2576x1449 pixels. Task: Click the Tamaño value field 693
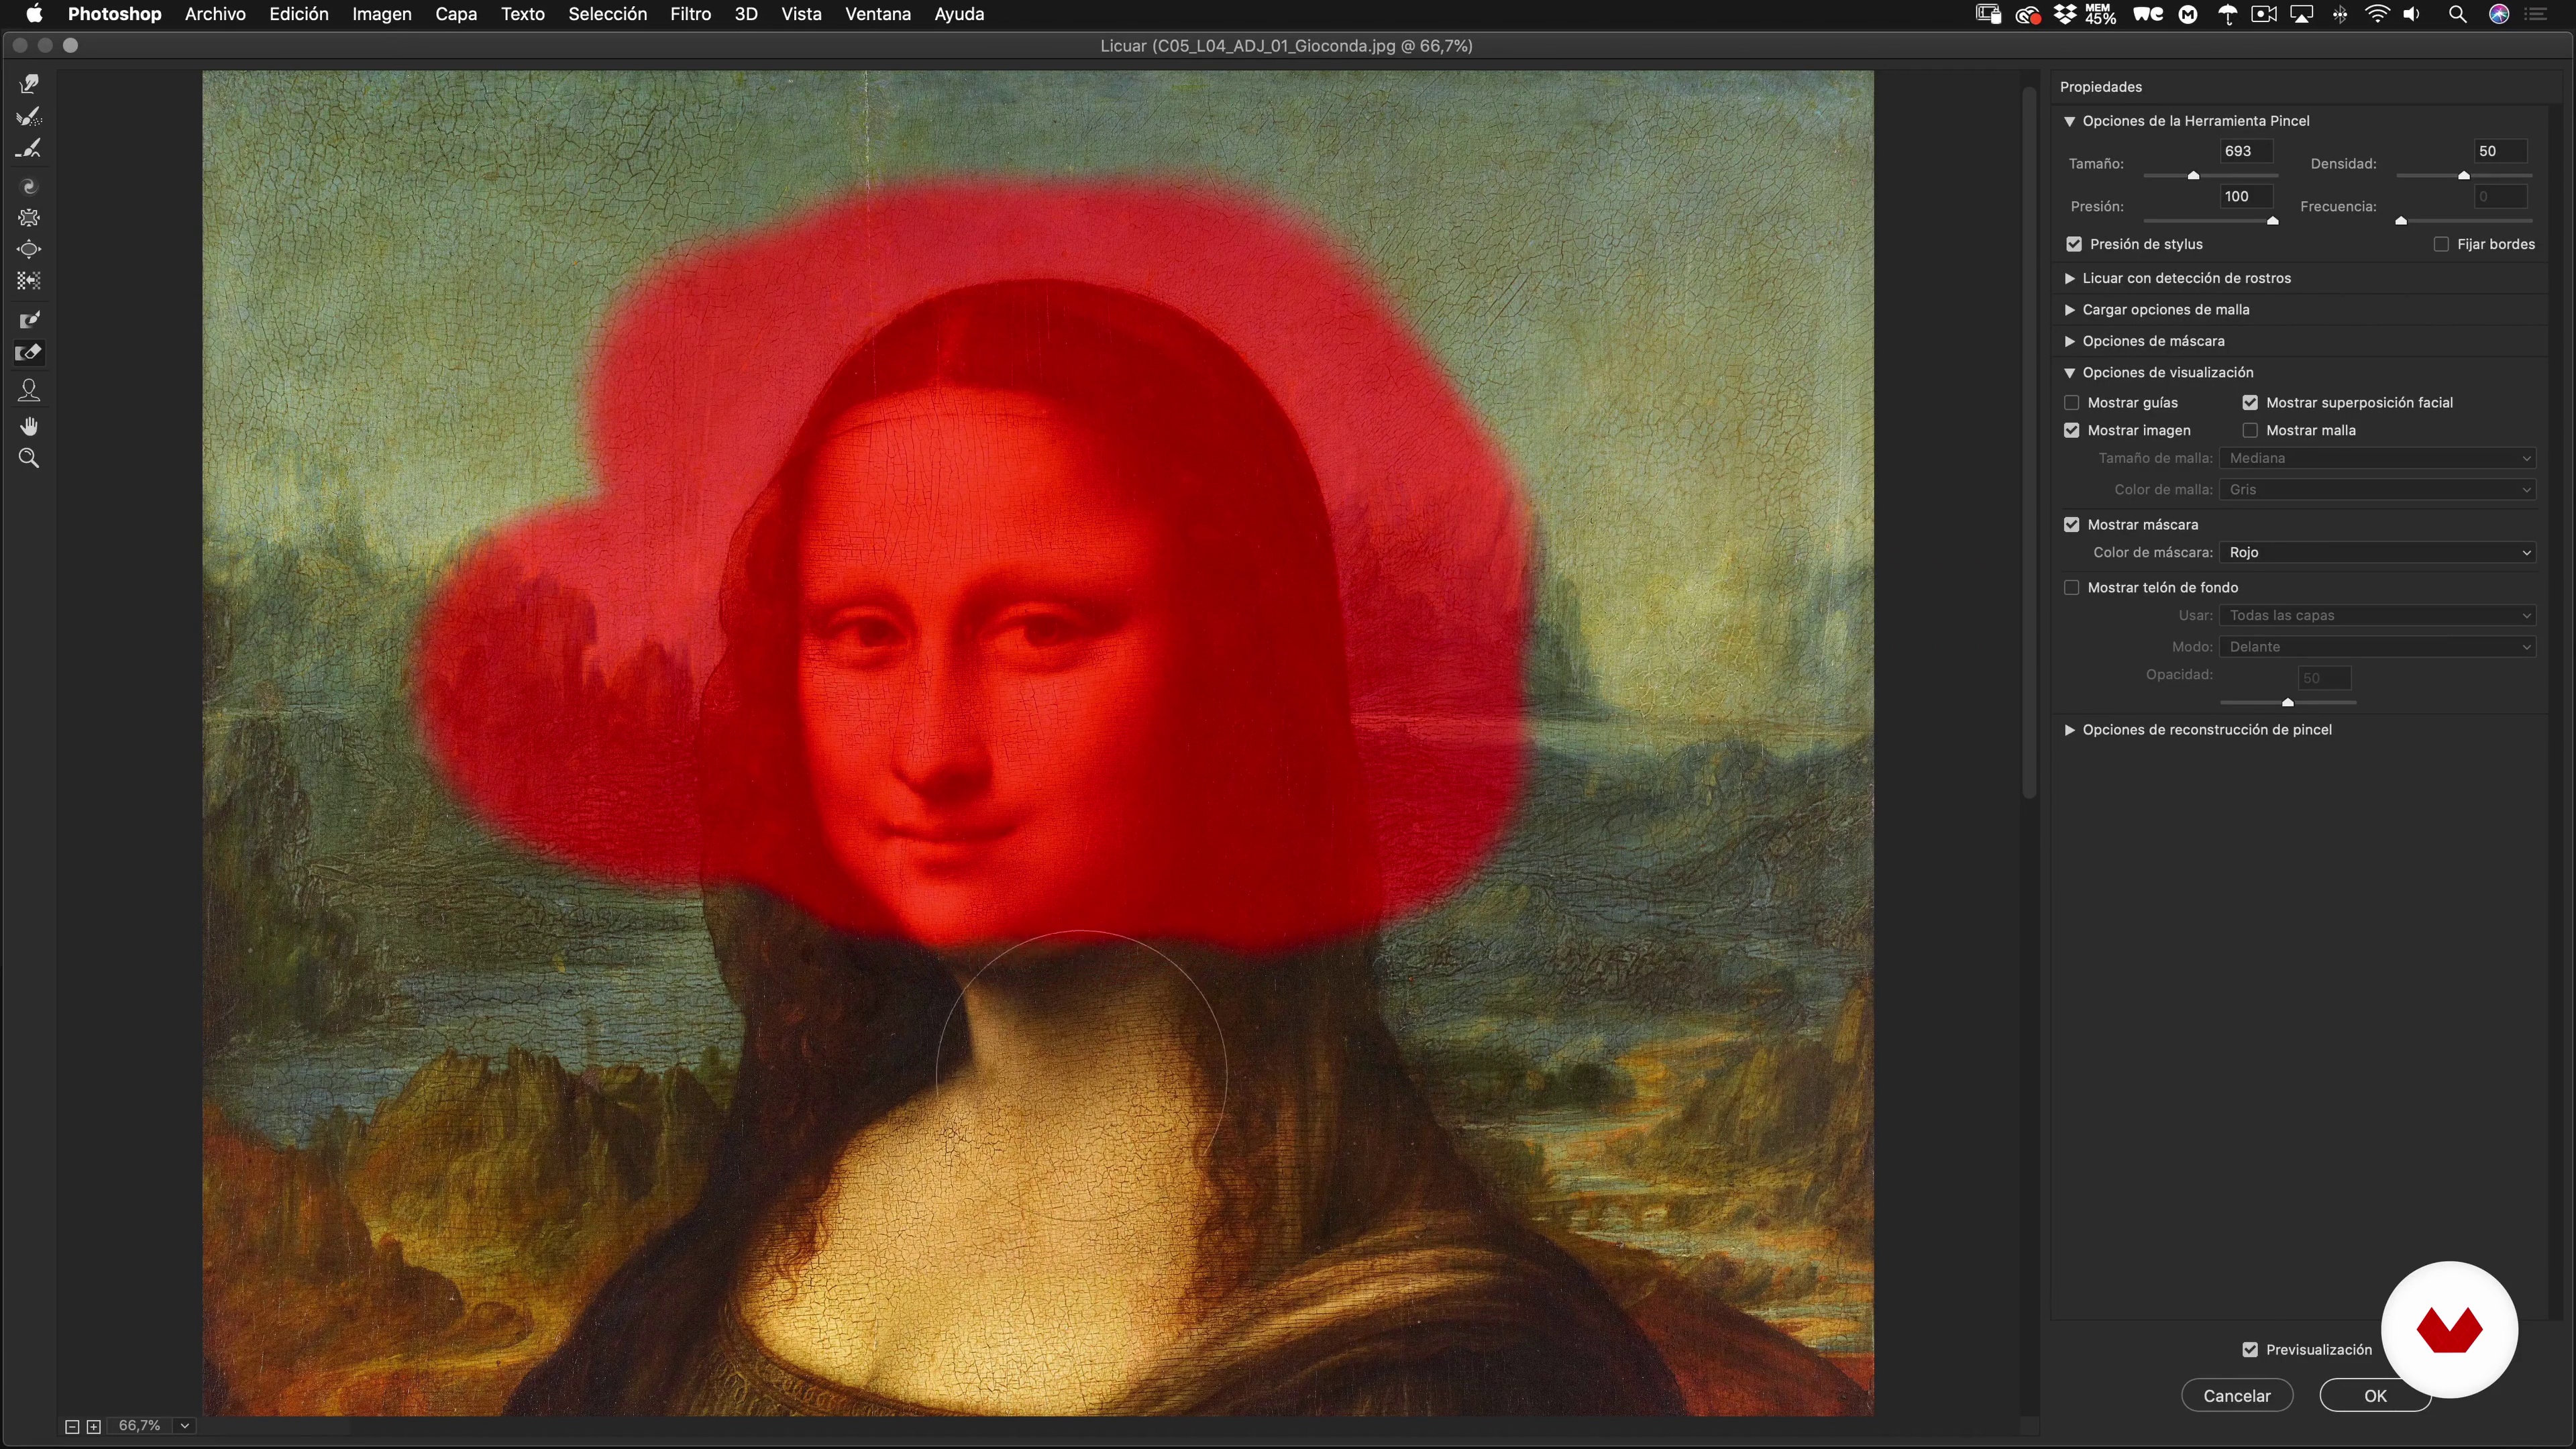coord(2247,151)
